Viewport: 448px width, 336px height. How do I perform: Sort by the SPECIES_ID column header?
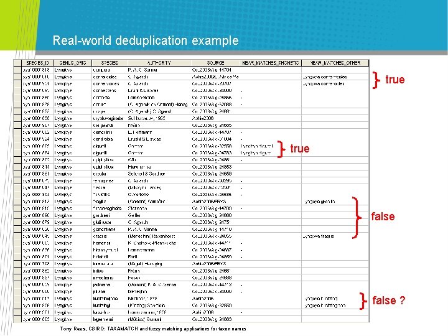38,63
